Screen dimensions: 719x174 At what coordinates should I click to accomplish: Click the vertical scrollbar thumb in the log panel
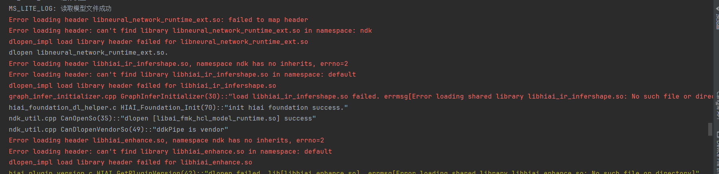[x=710, y=129]
